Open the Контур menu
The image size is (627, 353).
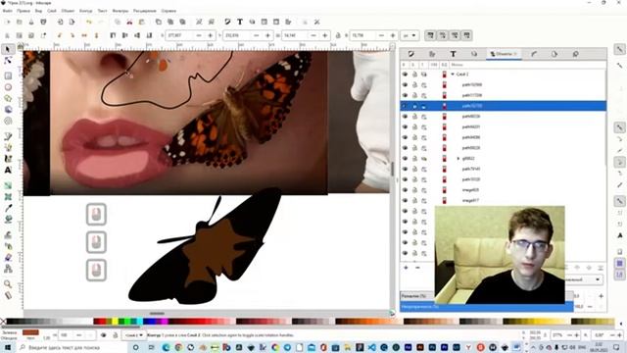pos(85,11)
